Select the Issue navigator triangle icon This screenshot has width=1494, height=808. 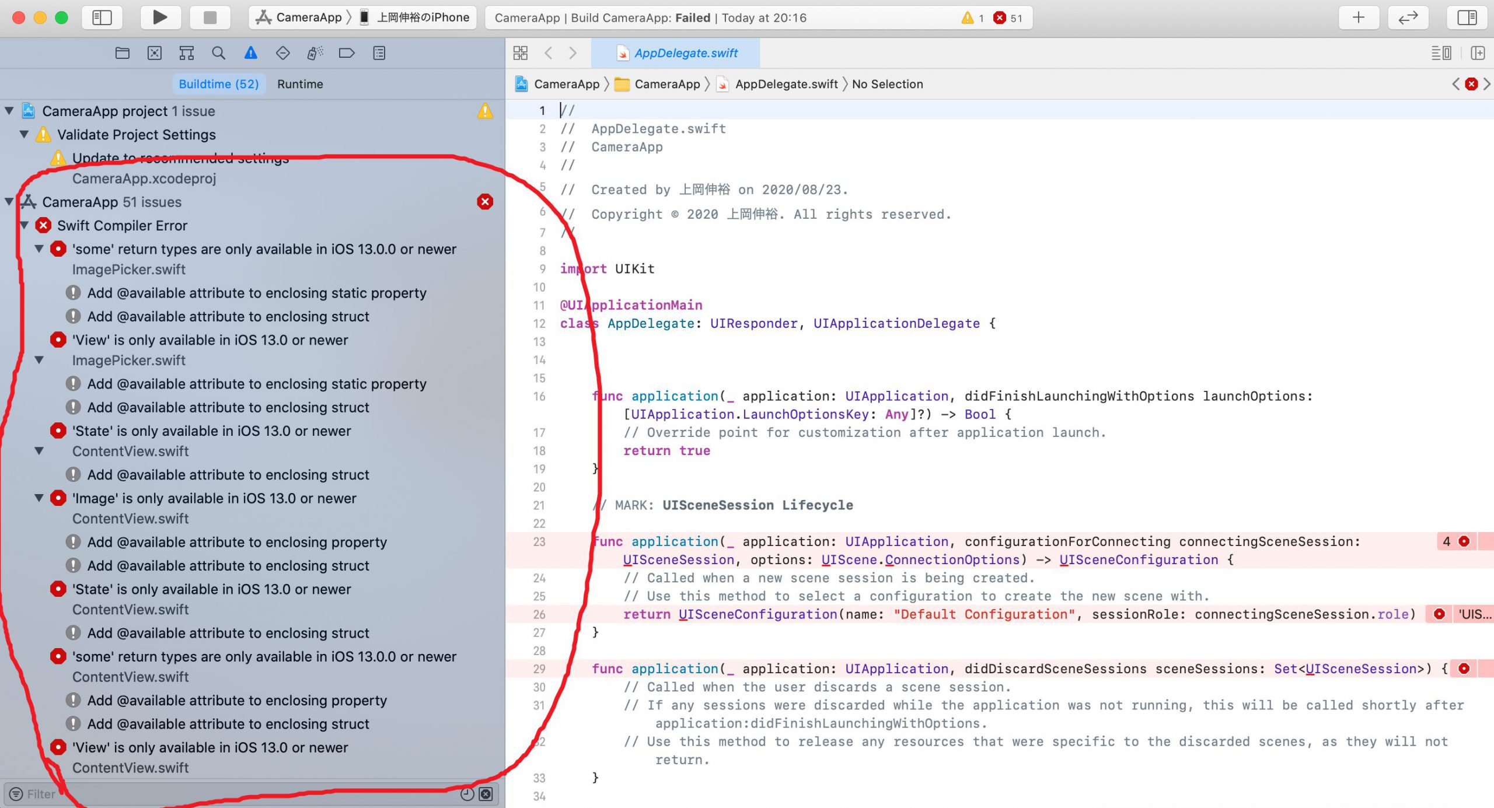251,53
